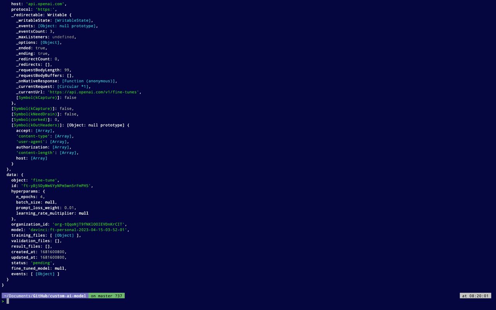Click the '[Symbol(corked)]: 0' line
This screenshot has width=496, height=310.
[x=35, y=119]
